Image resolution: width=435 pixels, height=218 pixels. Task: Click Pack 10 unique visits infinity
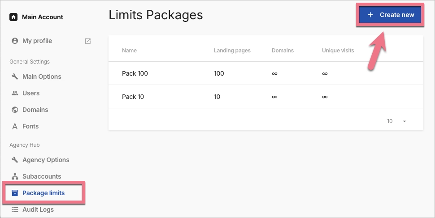point(325,97)
